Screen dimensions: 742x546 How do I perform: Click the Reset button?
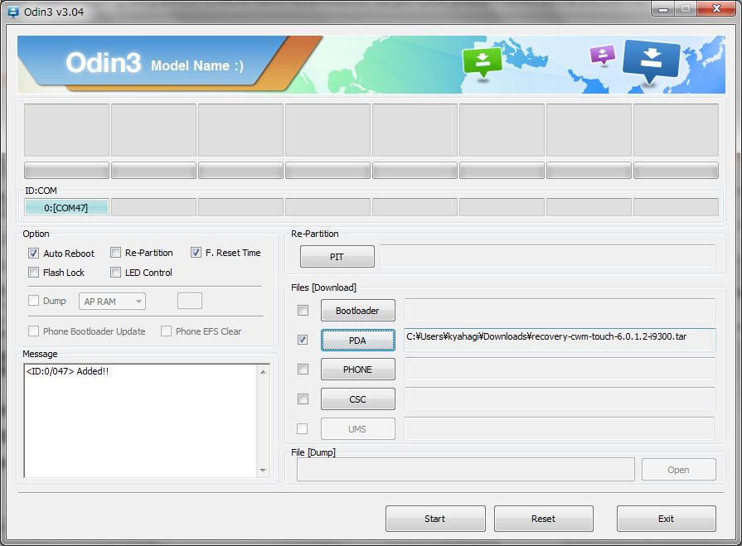click(544, 519)
